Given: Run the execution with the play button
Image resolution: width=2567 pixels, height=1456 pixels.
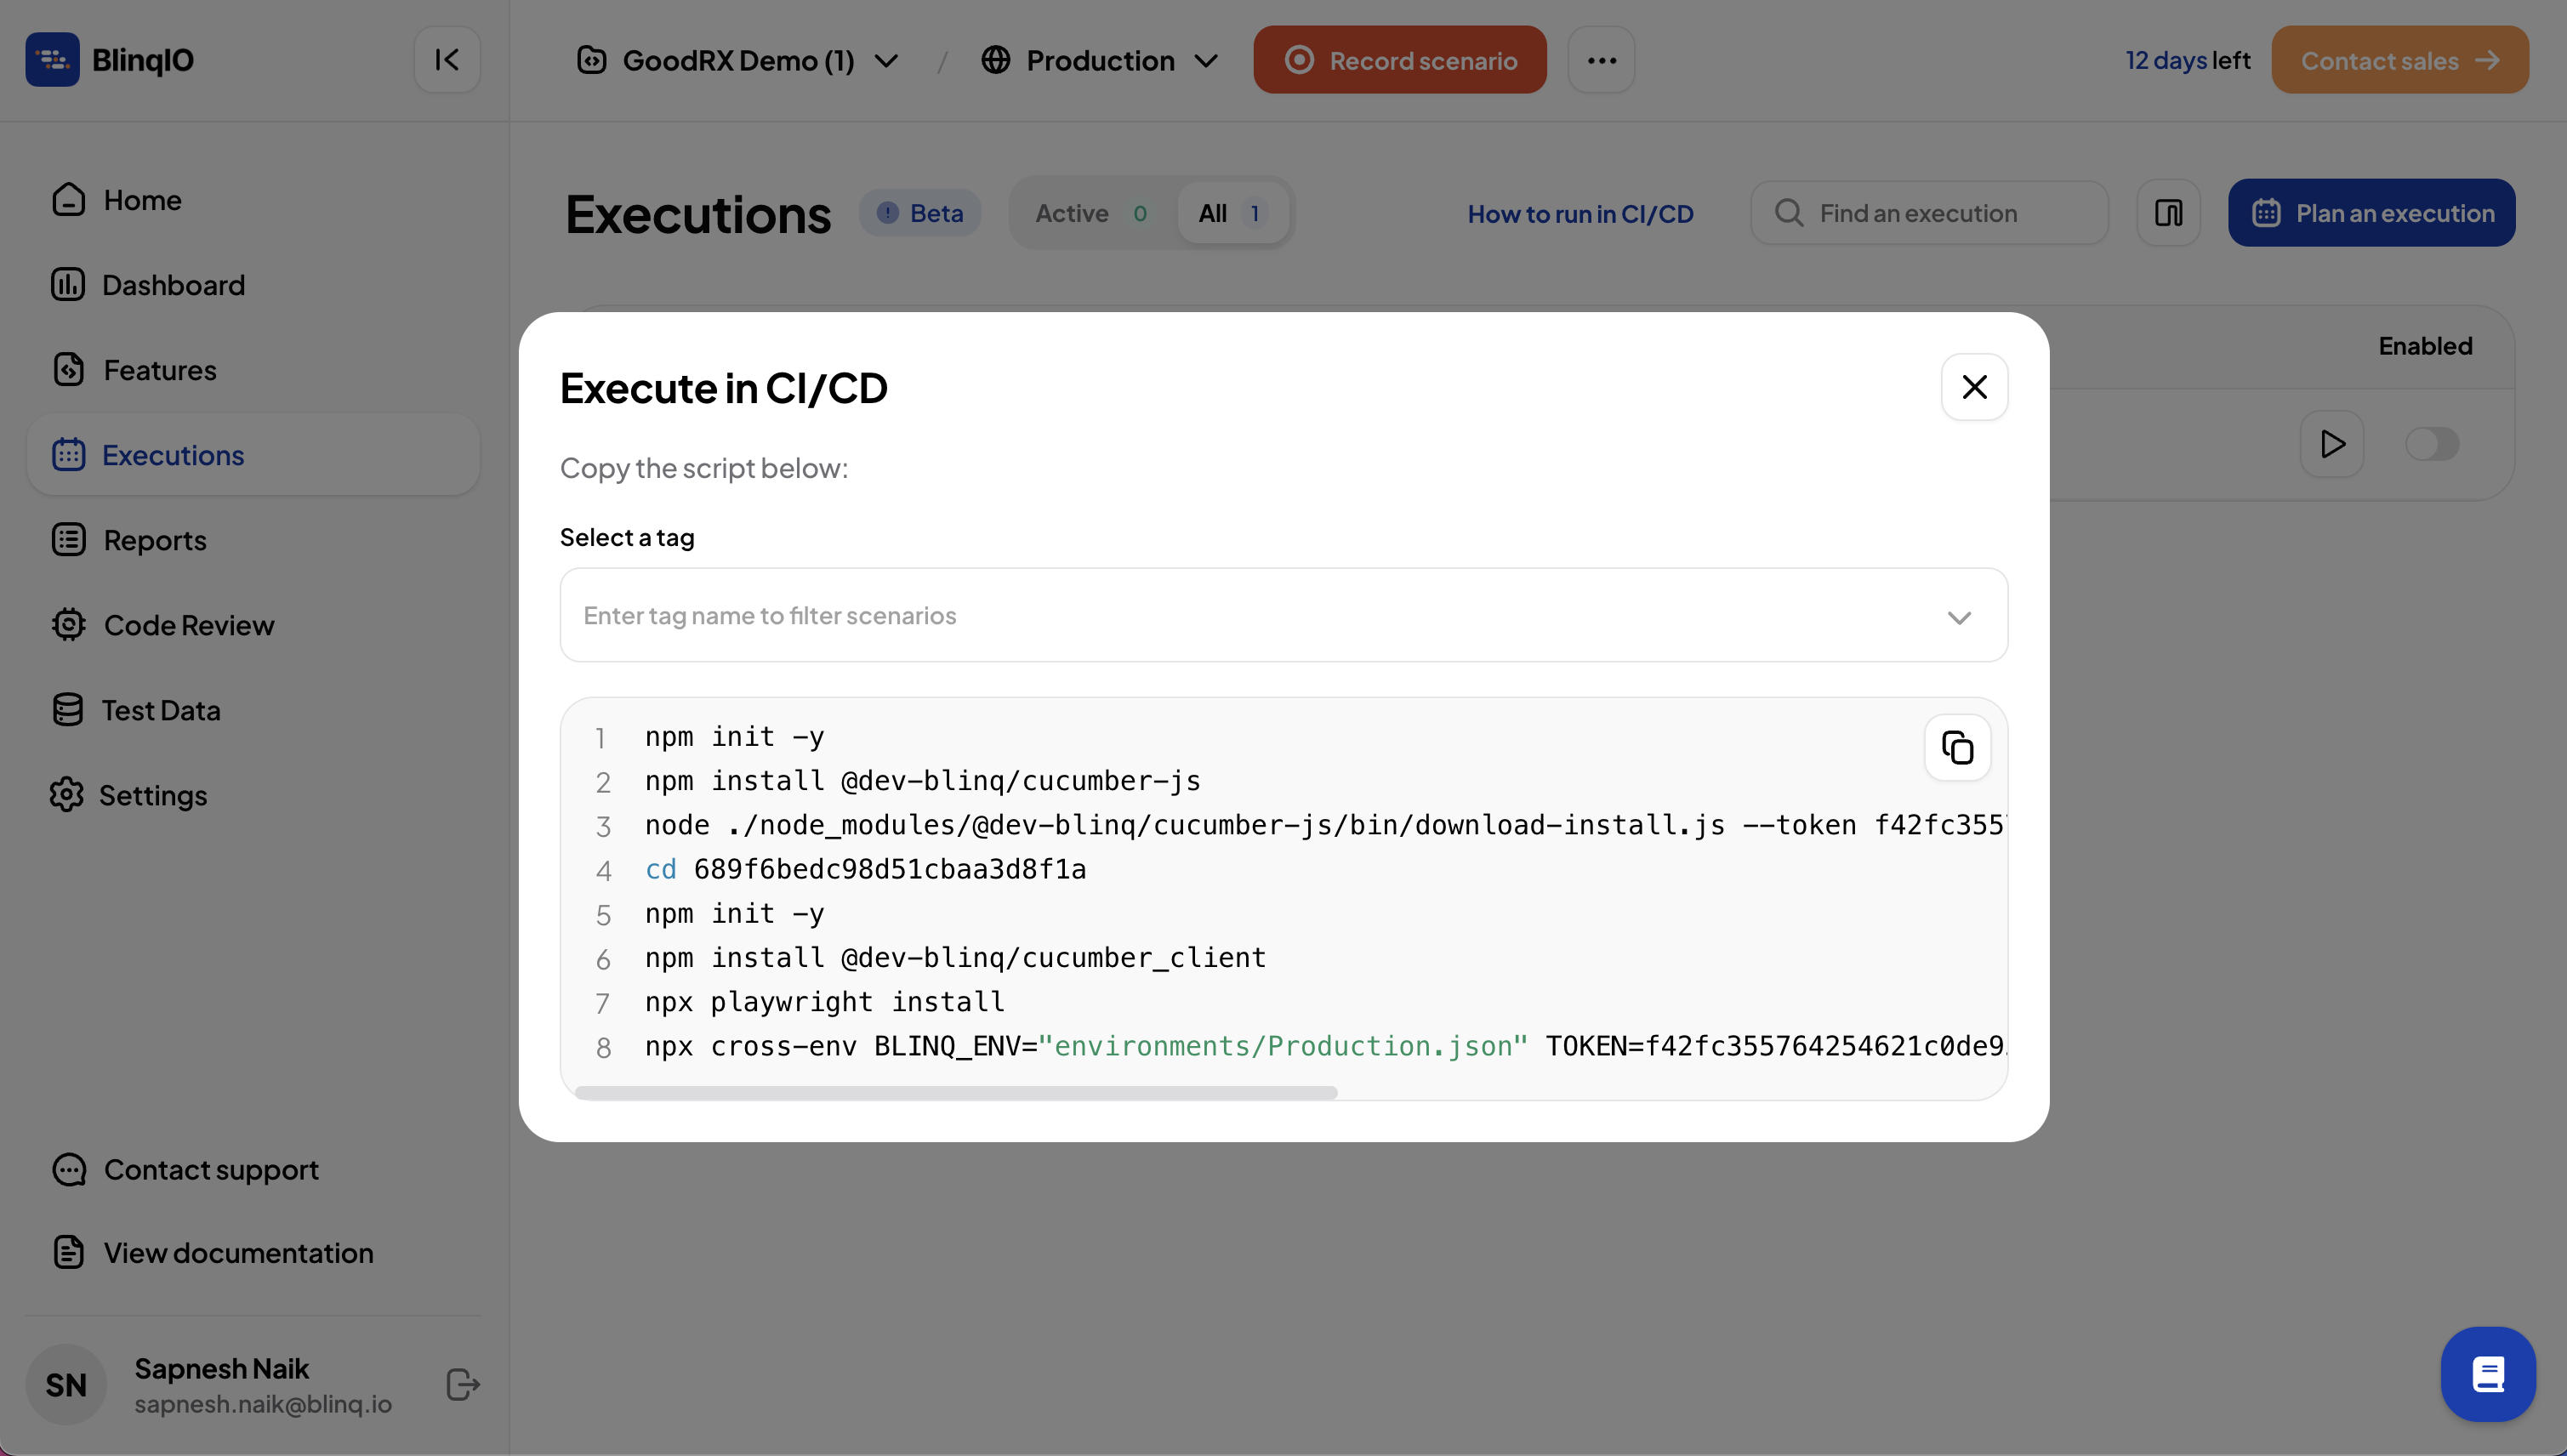Looking at the screenshot, I should pyautogui.click(x=2331, y=444).
